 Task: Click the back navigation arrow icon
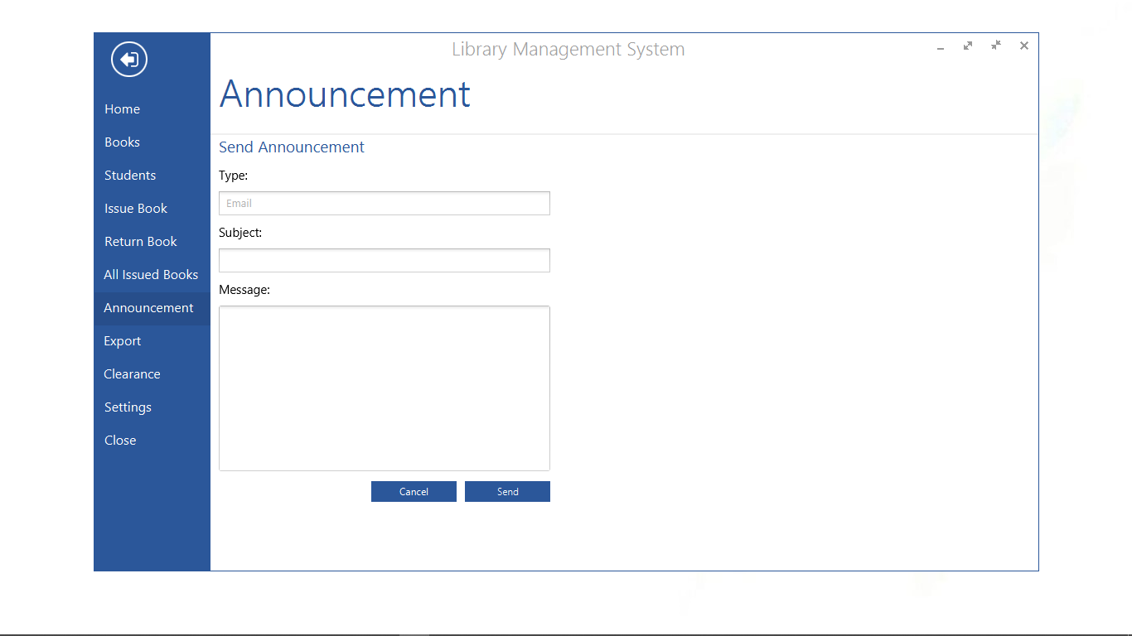(128, 59)
